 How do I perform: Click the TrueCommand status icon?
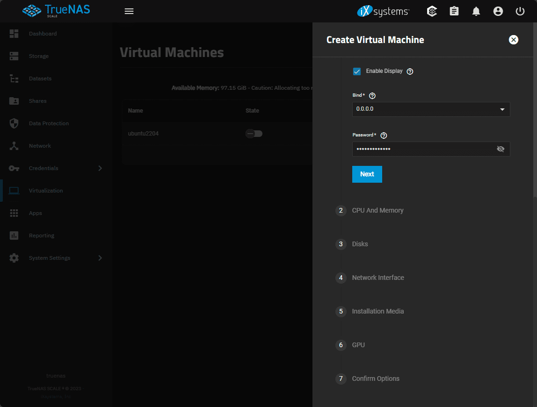(432, 11)
